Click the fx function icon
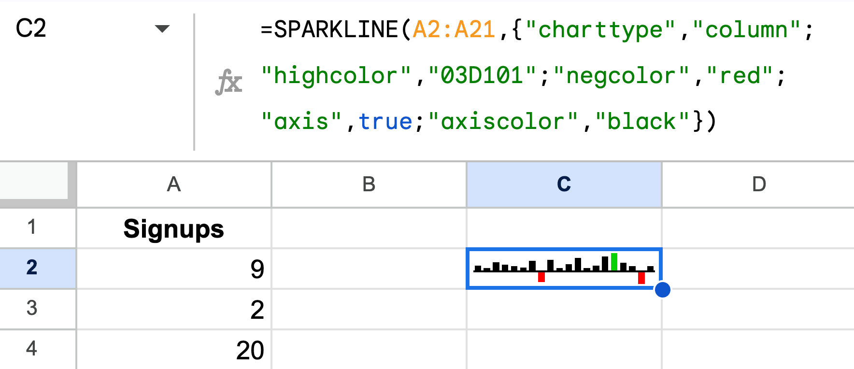This screenshot has width=854, height=369. [x=228, y=82]
